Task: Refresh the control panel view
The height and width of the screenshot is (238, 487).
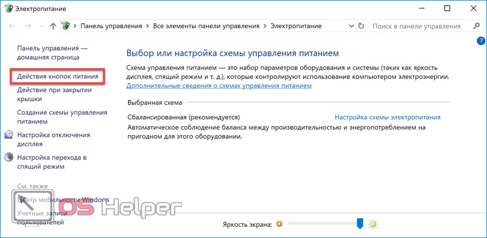Action: click(x=361, y=26)
